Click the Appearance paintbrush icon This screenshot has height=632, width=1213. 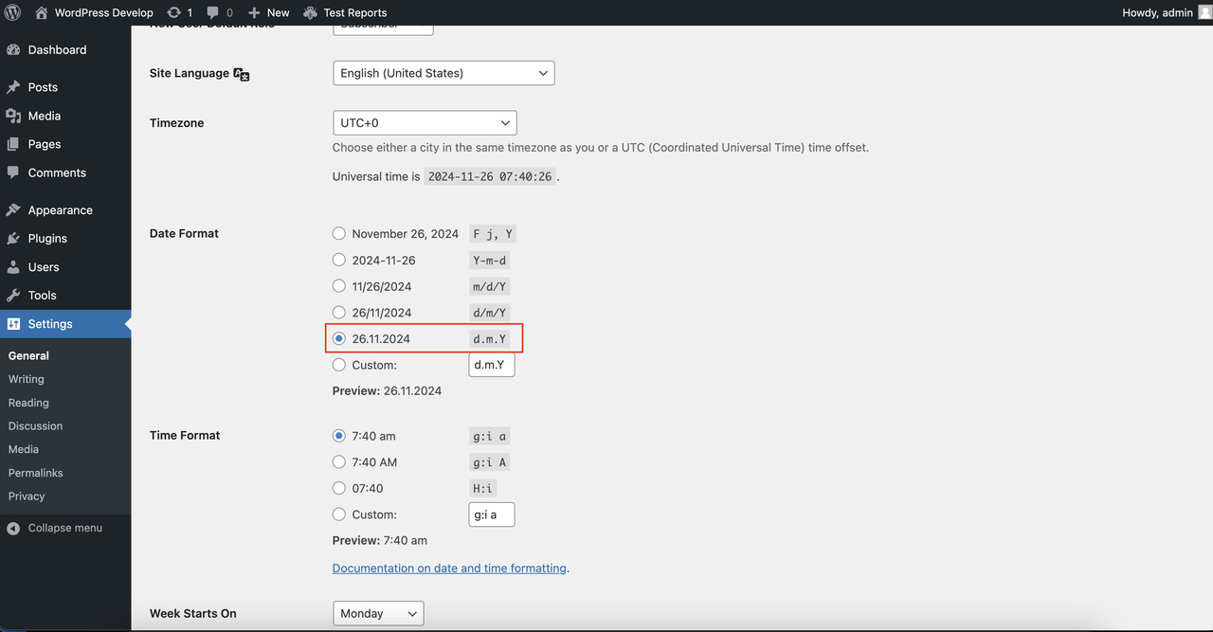pos(13,210)
